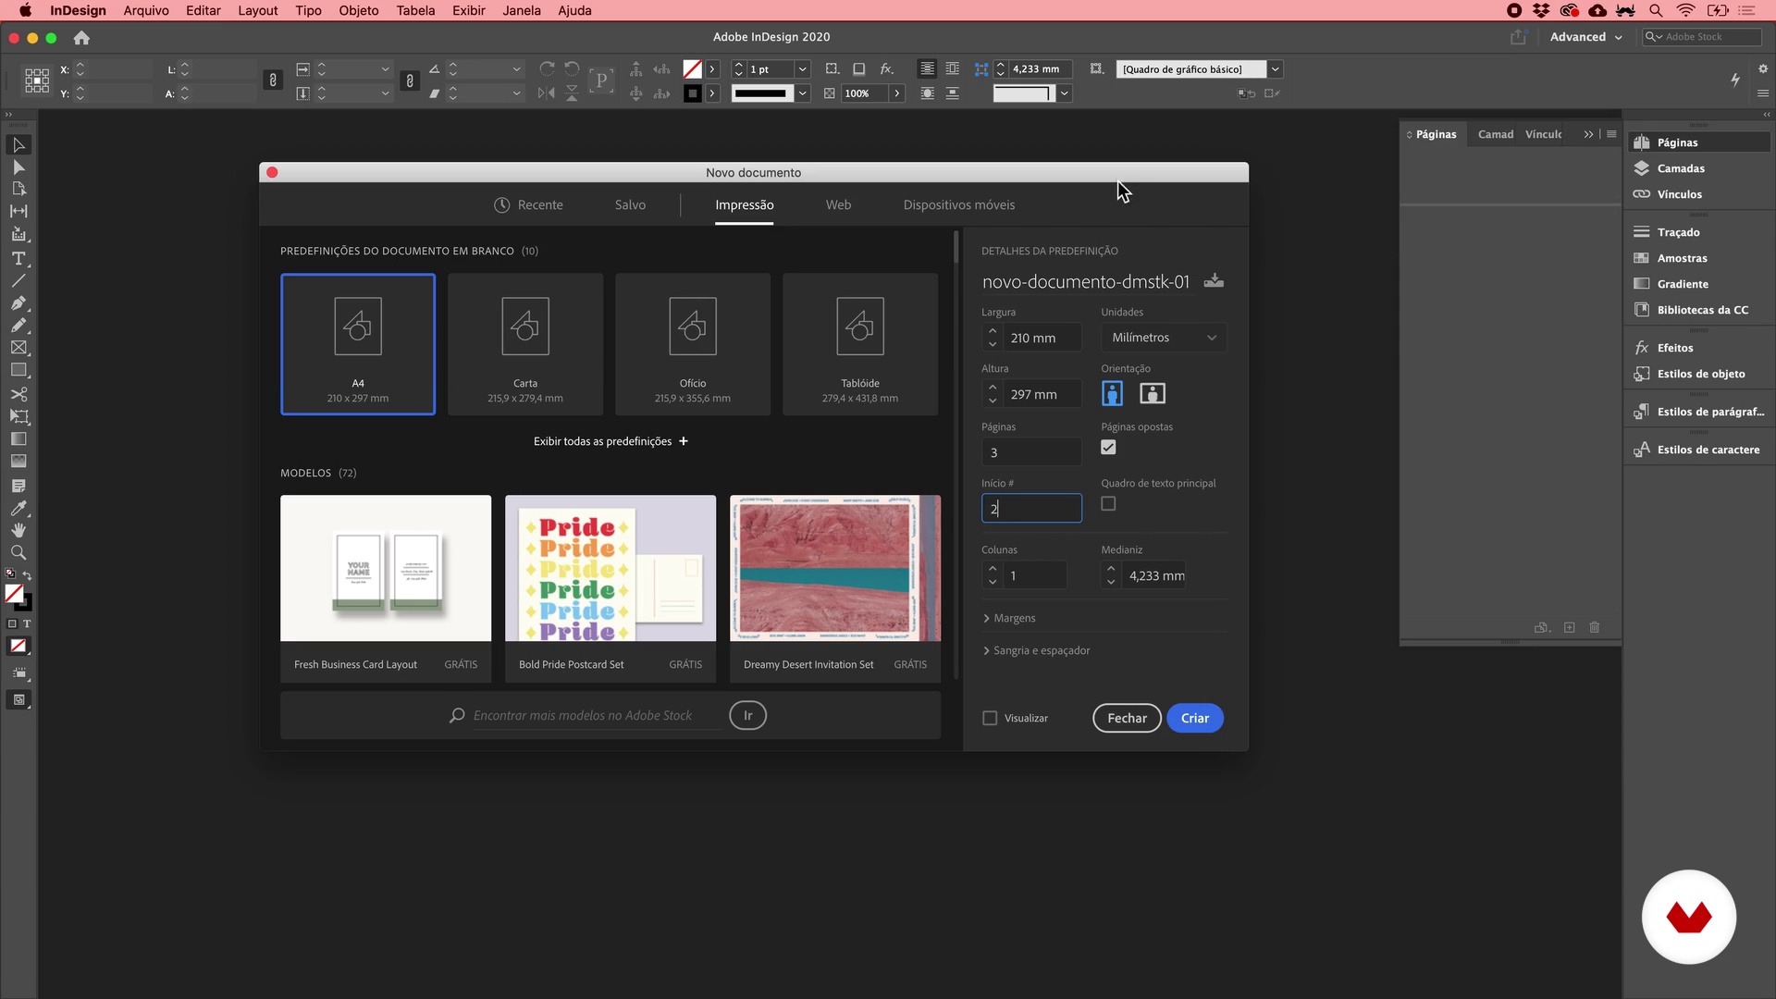Select the Direct Selection tool
This screenshot has width=1776, height=999.
pos(18,167)
